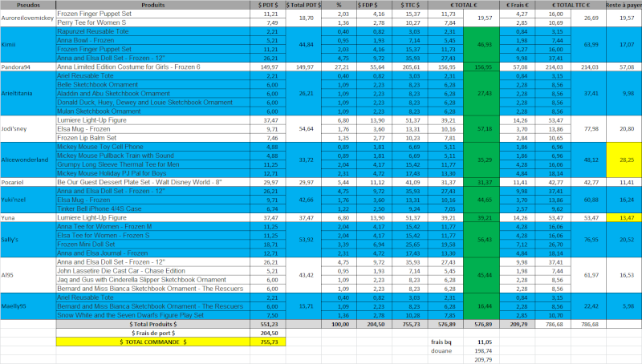Screen dimensions: 642x364
Task: Click Snow White and the Seven Dwarfs cell
Action: click(152, 315)
